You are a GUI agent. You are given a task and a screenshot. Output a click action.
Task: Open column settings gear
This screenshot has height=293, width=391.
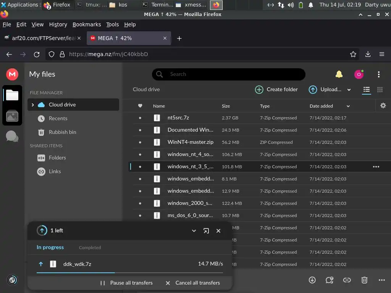click(x=383, y=106)
